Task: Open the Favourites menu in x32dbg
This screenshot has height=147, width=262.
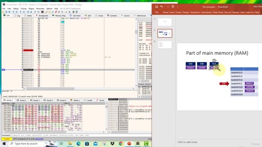Action: tap(40, 9)
